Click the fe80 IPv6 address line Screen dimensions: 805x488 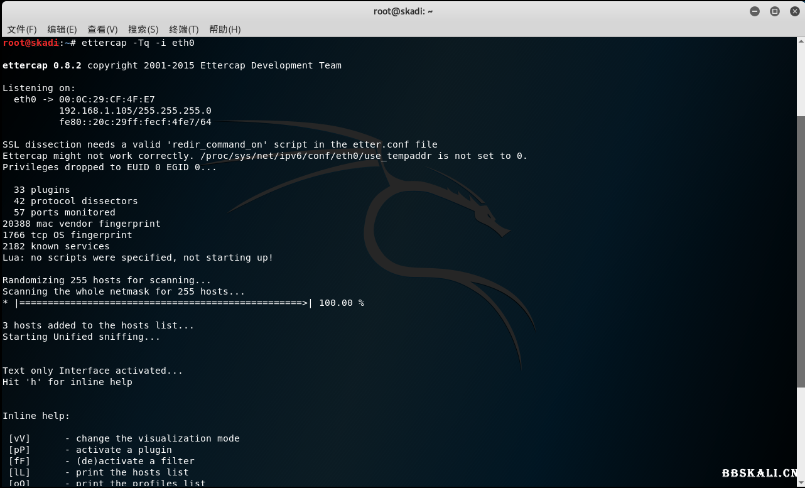tap(135, 122)
